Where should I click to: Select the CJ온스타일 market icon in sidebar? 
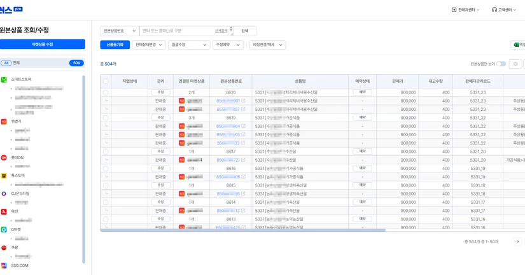[x=4, y=194]
